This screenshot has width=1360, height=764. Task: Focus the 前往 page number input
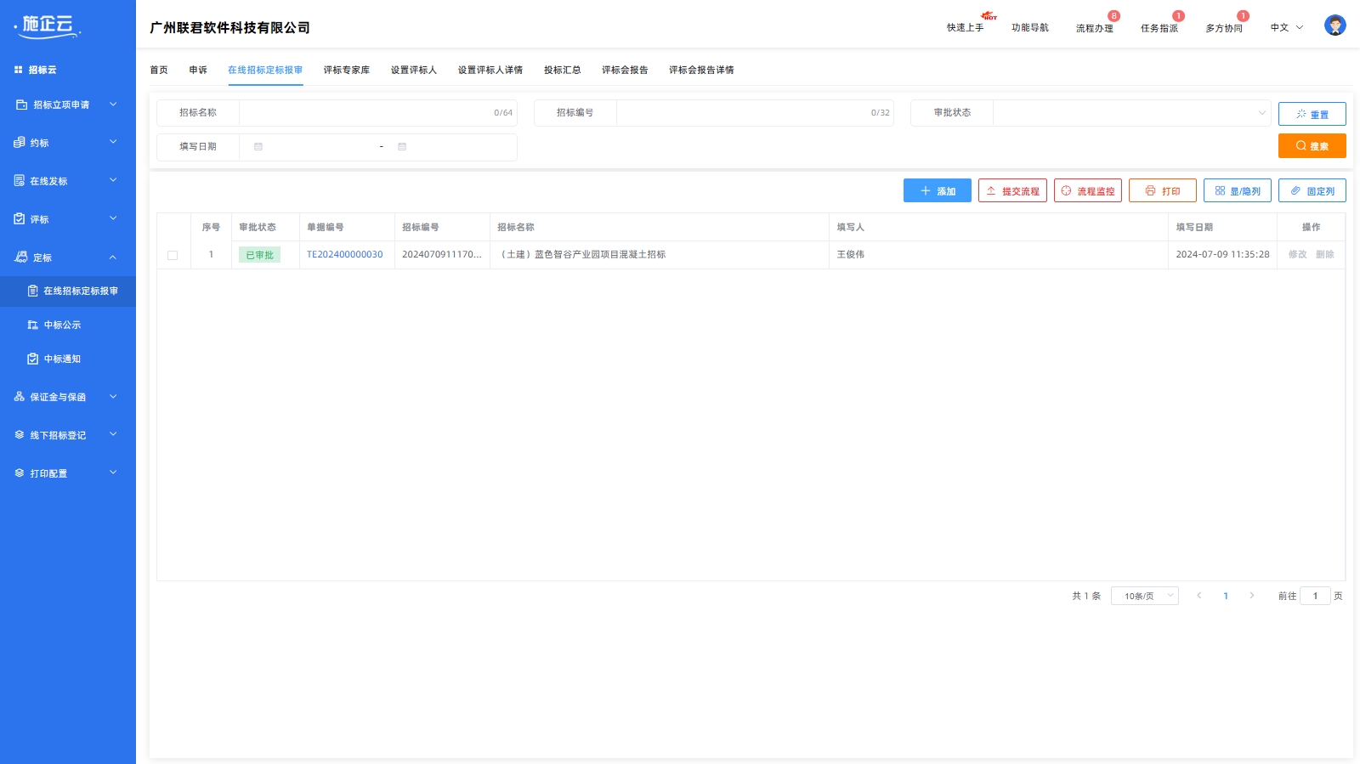click(1315, 596)
